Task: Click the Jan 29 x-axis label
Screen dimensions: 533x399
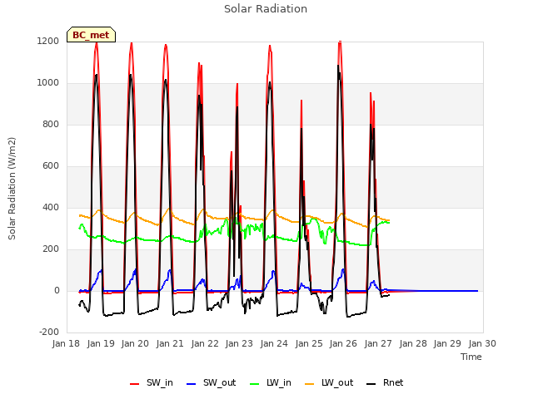Action: pyautogui.click(x=447, y=343)
